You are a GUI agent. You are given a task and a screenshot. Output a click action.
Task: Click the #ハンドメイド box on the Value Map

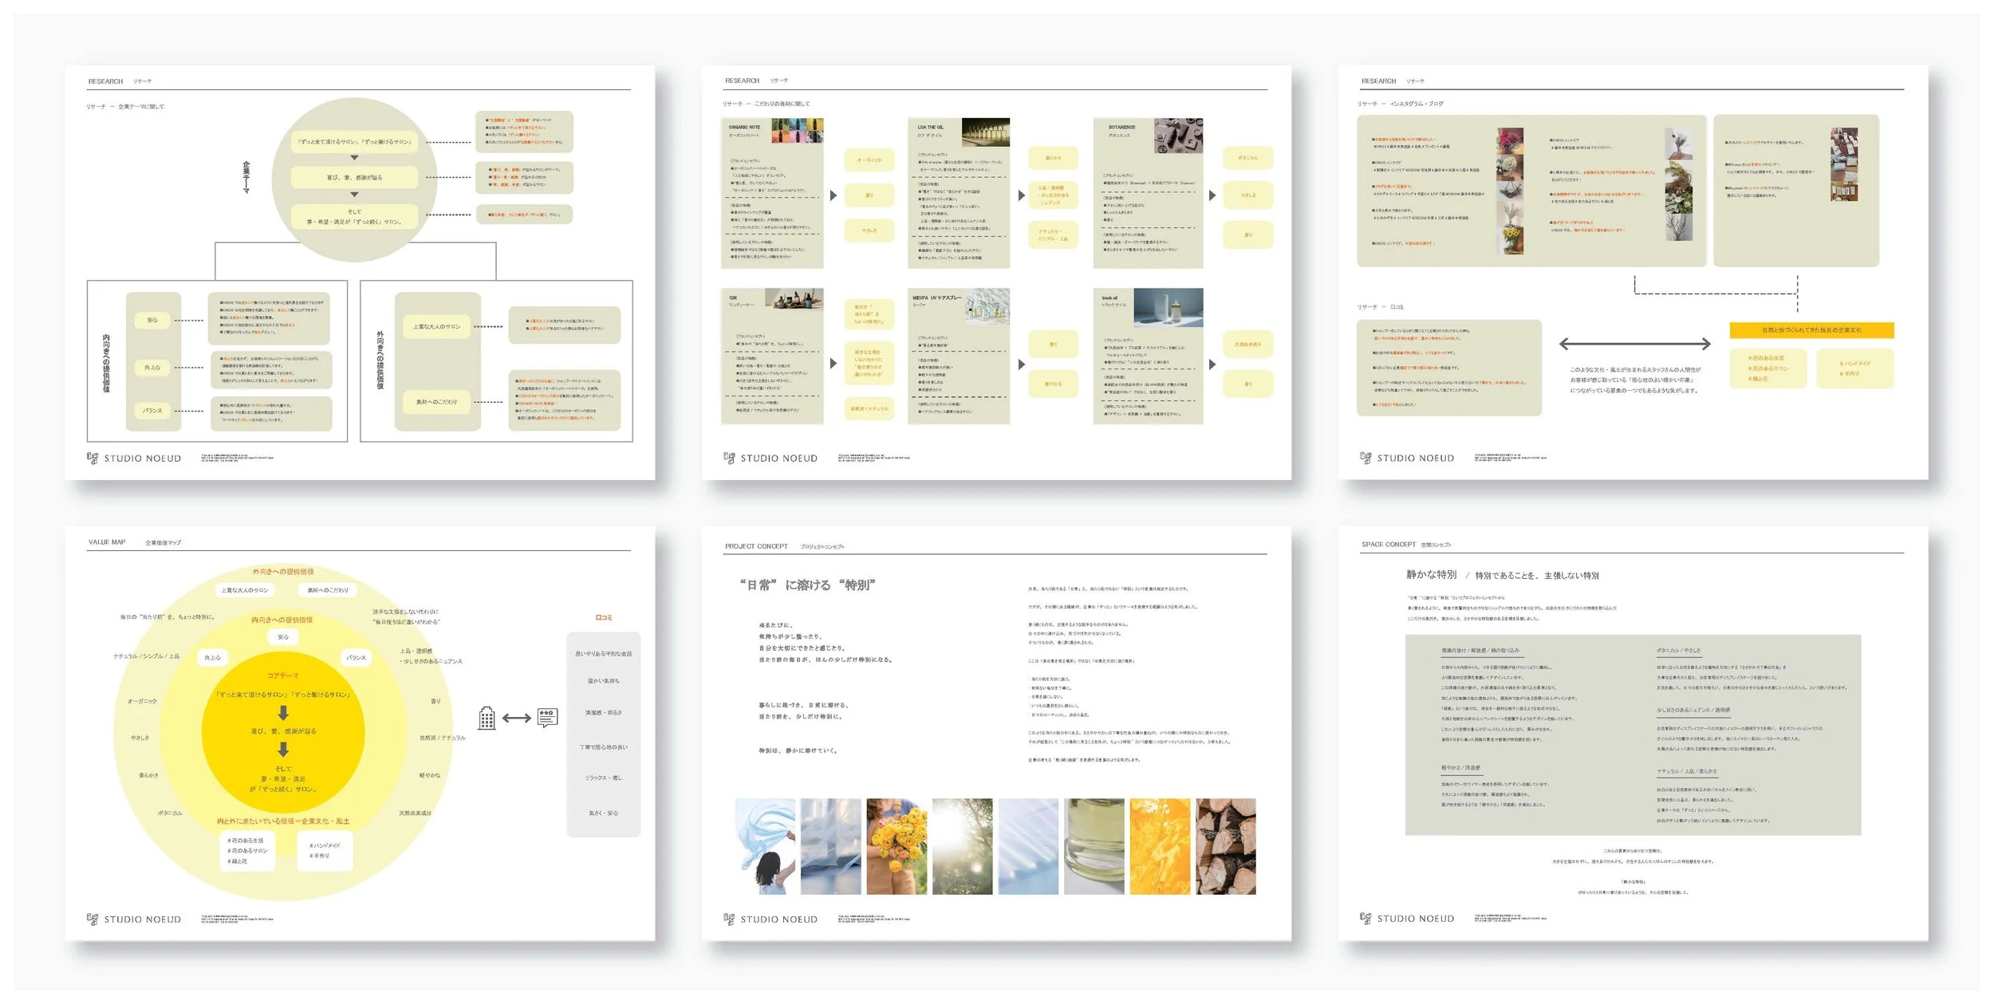325,851
